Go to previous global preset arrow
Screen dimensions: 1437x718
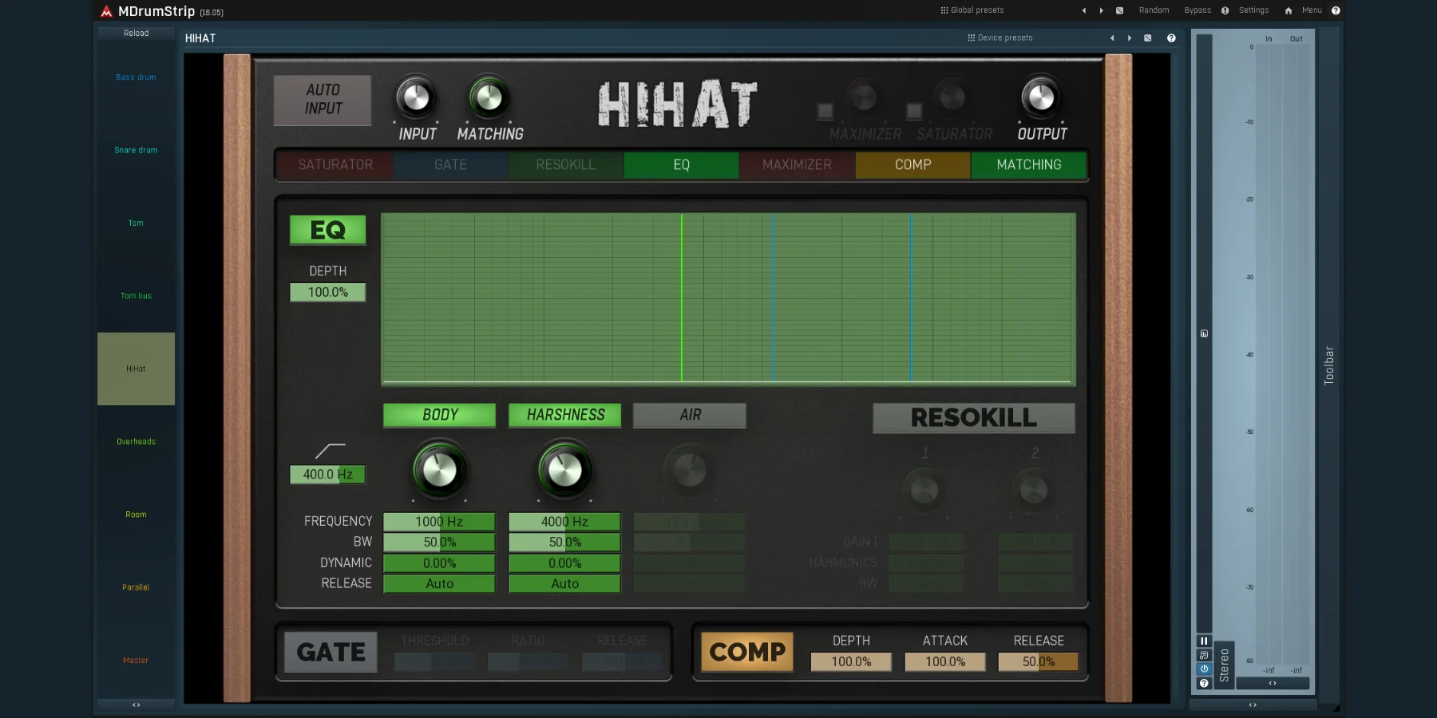click(x=1083, y=10)
